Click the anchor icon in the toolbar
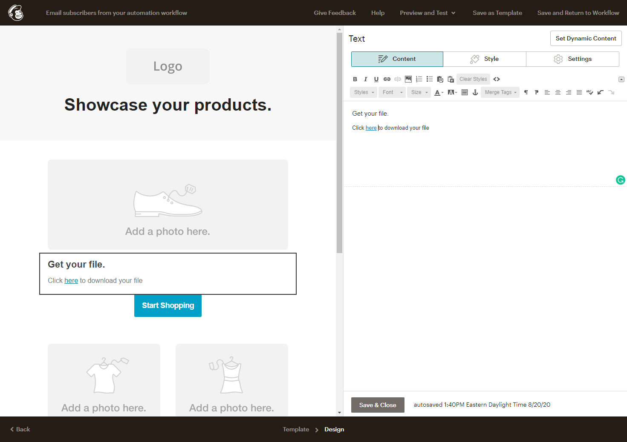 point(475,92)
